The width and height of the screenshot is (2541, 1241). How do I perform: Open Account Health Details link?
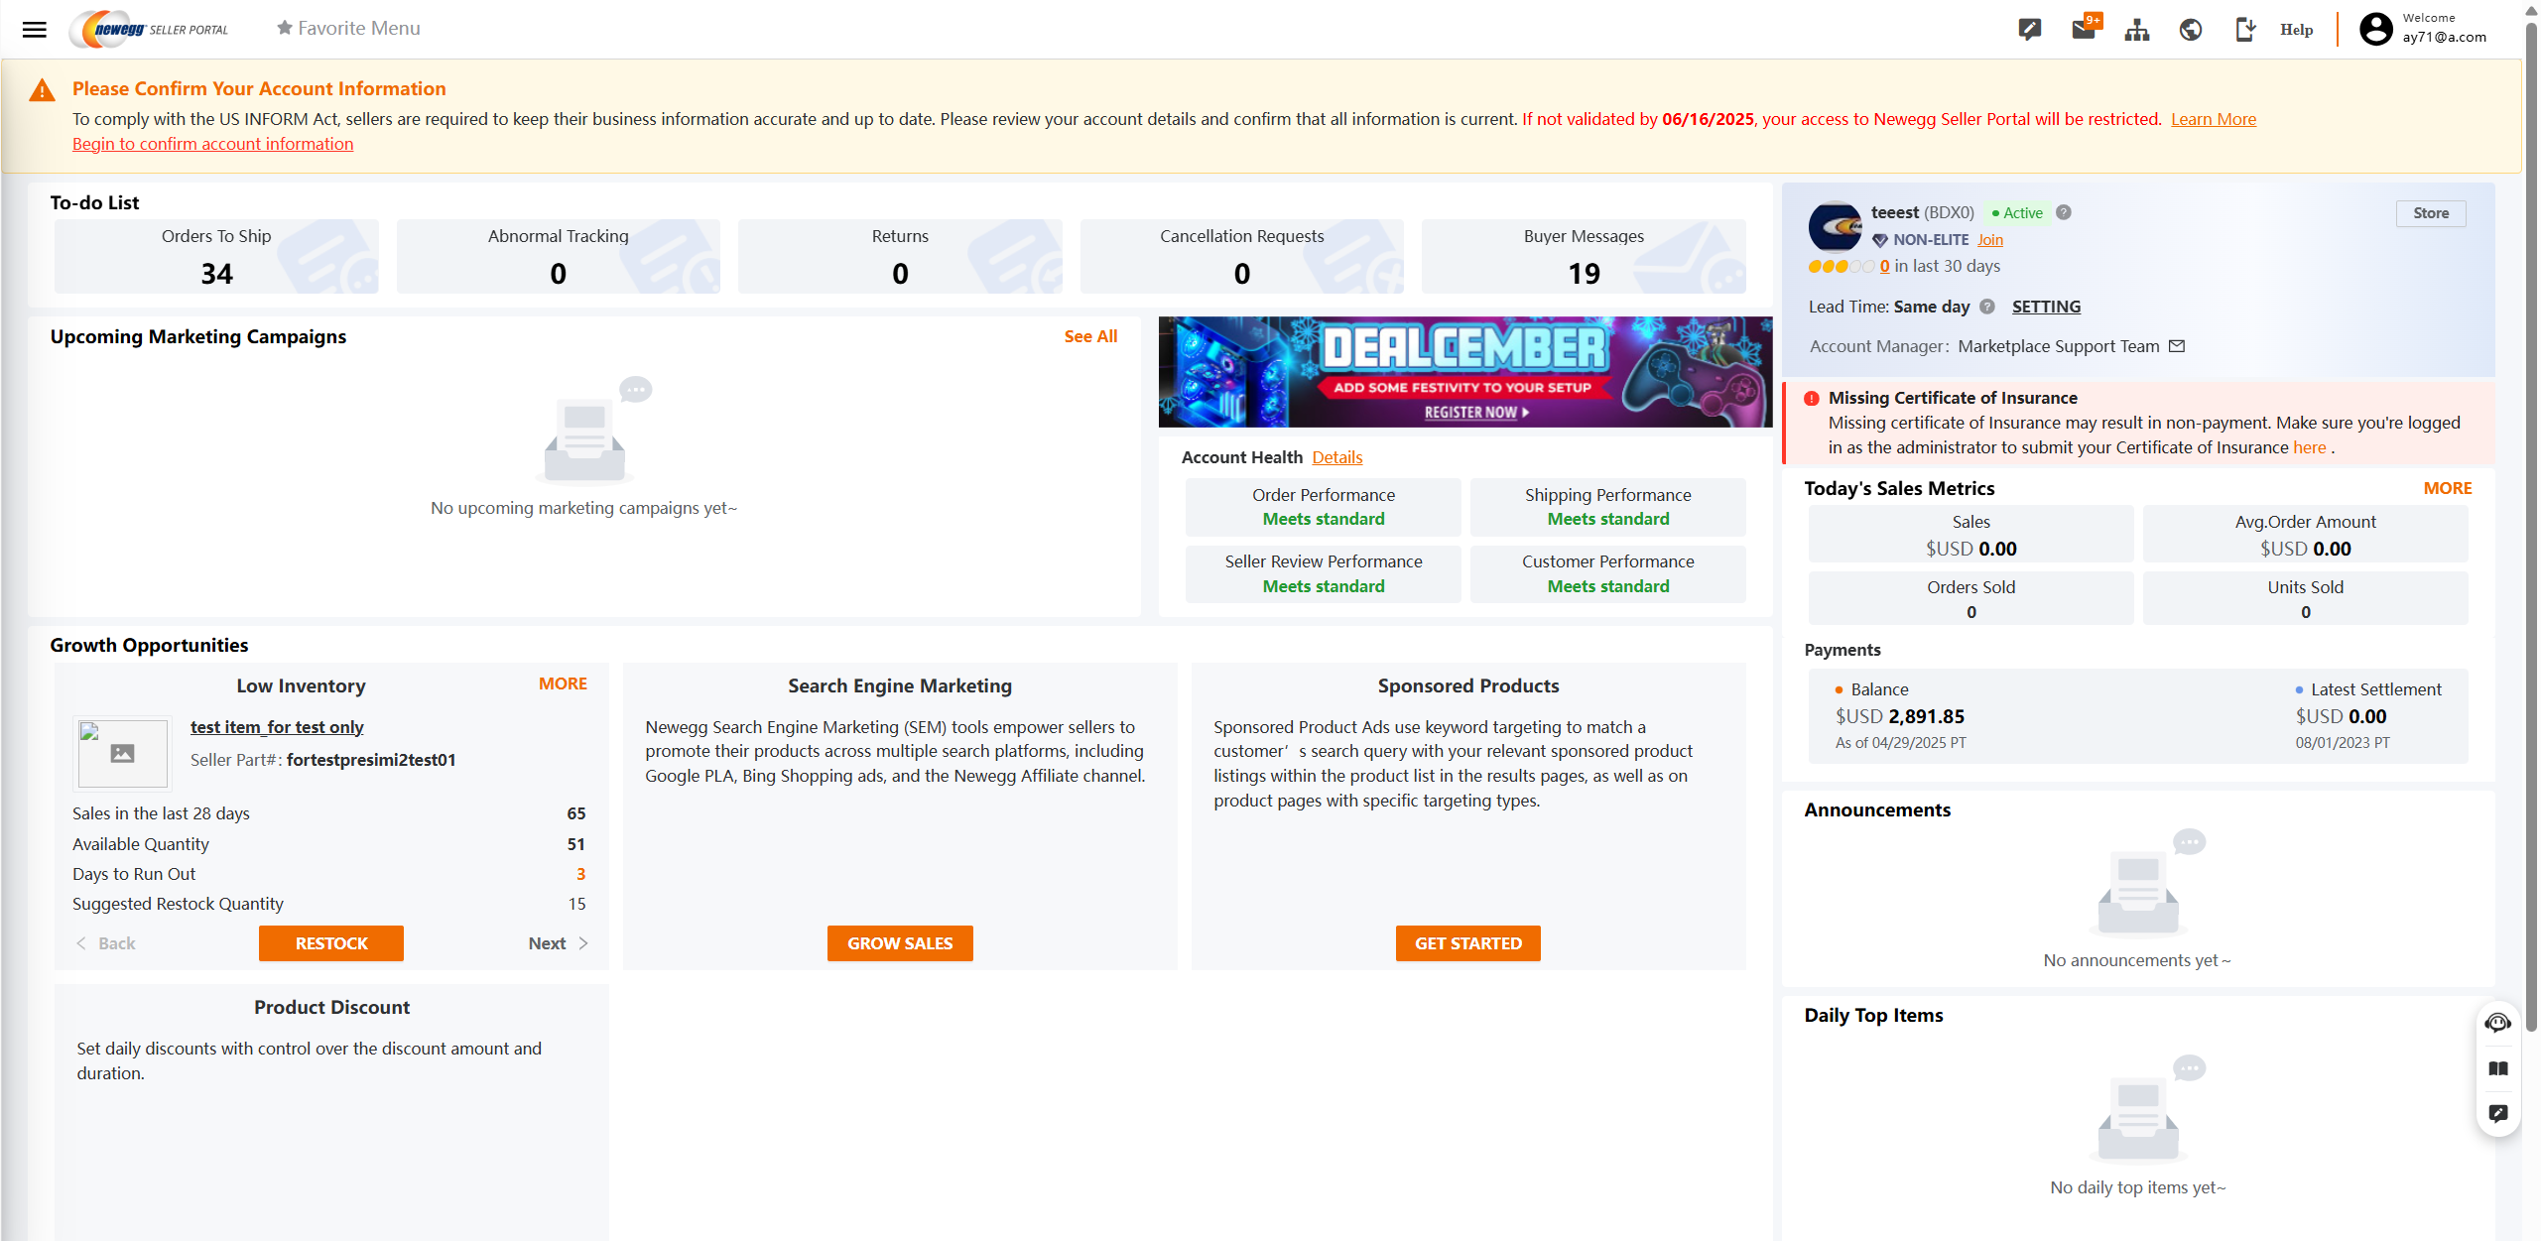[1336, 457]
